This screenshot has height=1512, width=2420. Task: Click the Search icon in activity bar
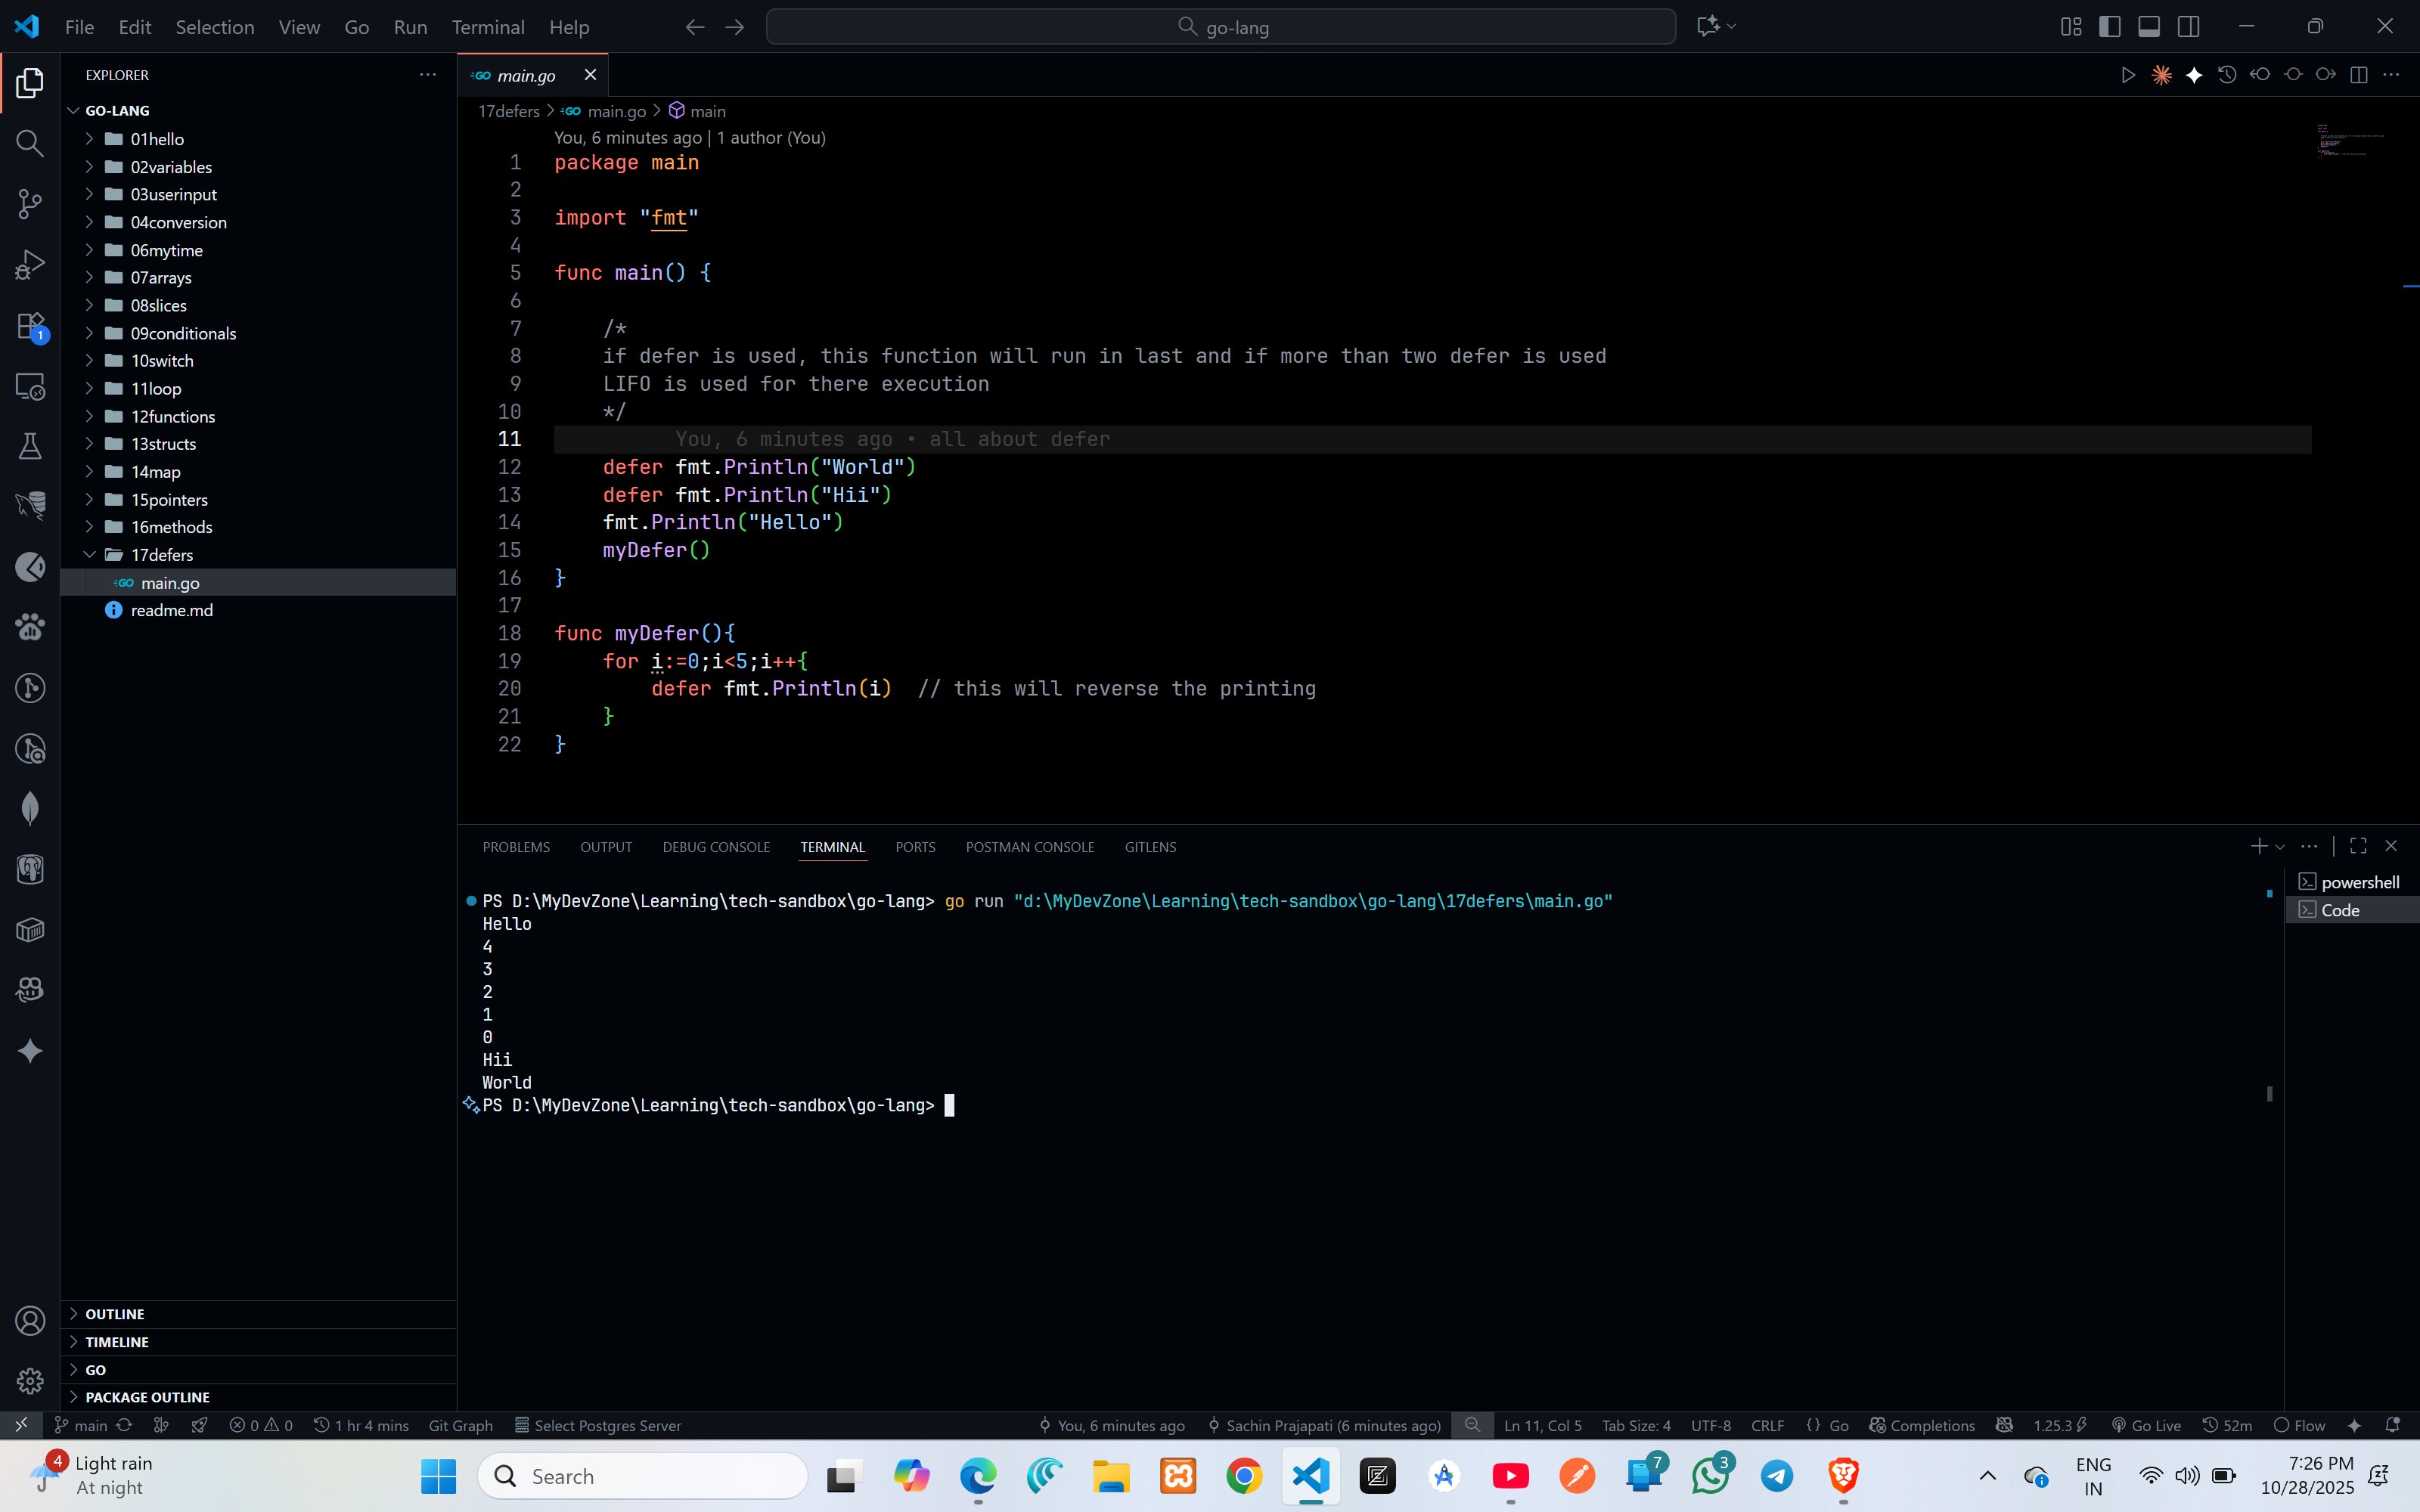pos(30,143)
